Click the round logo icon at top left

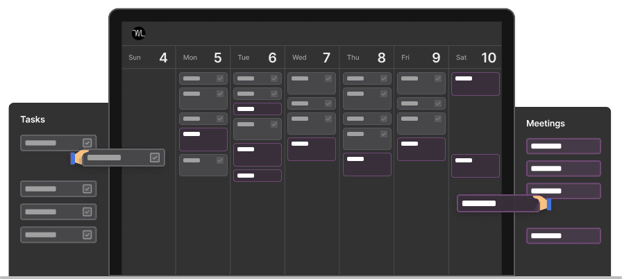point(139,33)
